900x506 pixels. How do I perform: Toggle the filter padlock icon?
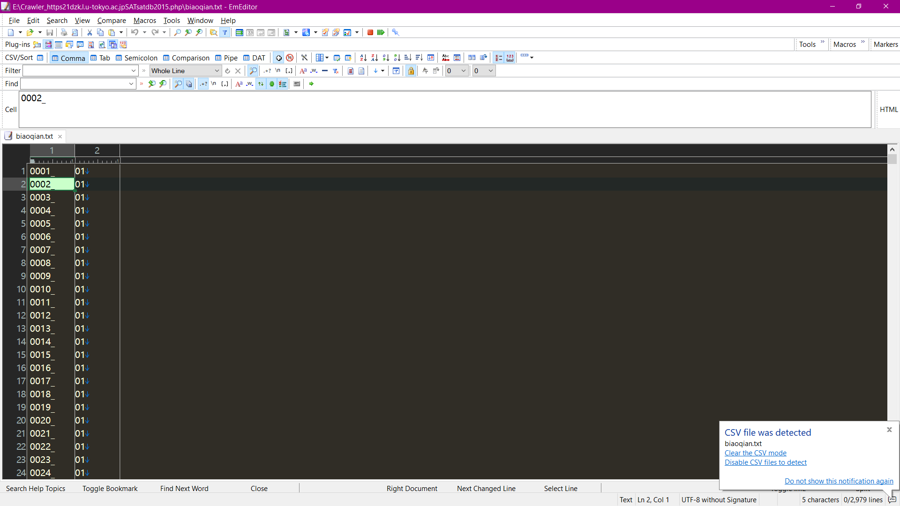pos(411,71)
